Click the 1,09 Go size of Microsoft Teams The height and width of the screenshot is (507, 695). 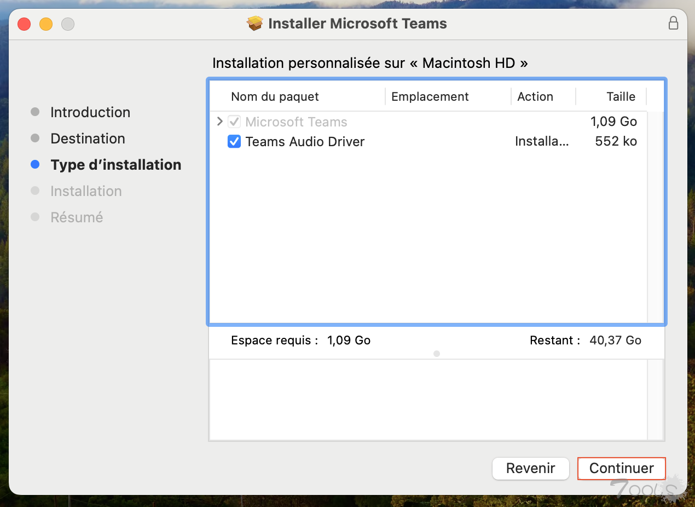pos(614,122)
